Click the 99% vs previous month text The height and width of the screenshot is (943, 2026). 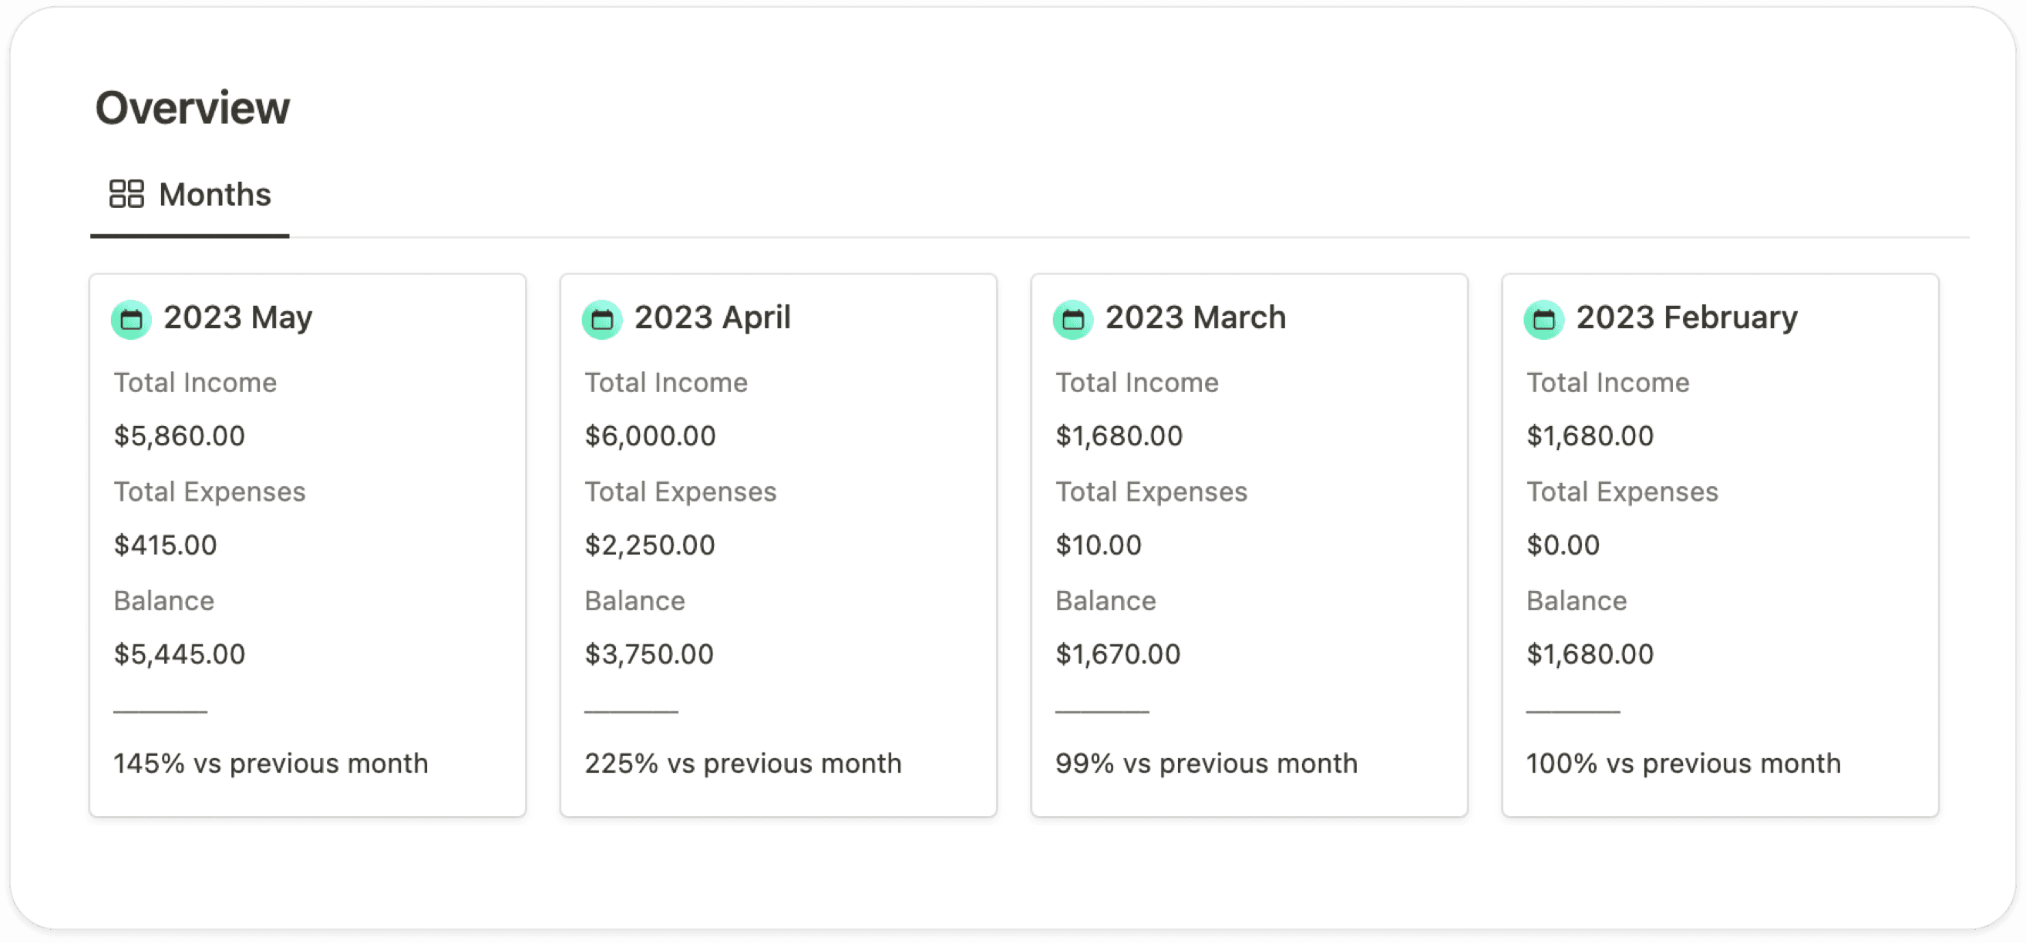coord(1206,763)
